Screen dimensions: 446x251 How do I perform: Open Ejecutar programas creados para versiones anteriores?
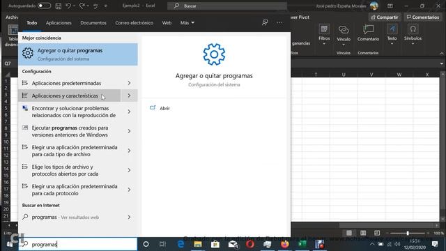(x=70, y=131)
